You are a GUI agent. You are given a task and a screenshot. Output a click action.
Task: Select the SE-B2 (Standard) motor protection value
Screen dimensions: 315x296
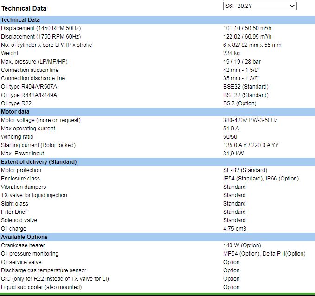245,170
